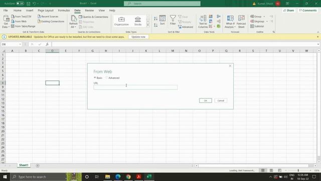Open Outline dialog launcher
The image size is (321, 181).
pyautogui.click(x=274, y=32)
